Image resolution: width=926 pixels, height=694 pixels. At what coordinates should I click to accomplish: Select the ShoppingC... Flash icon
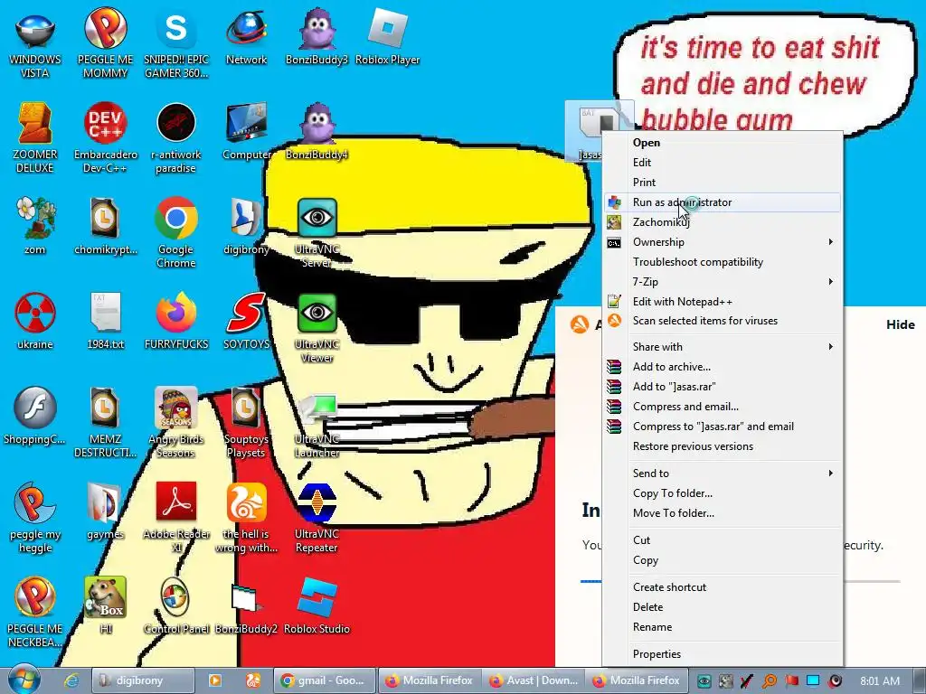click(35, 416)
